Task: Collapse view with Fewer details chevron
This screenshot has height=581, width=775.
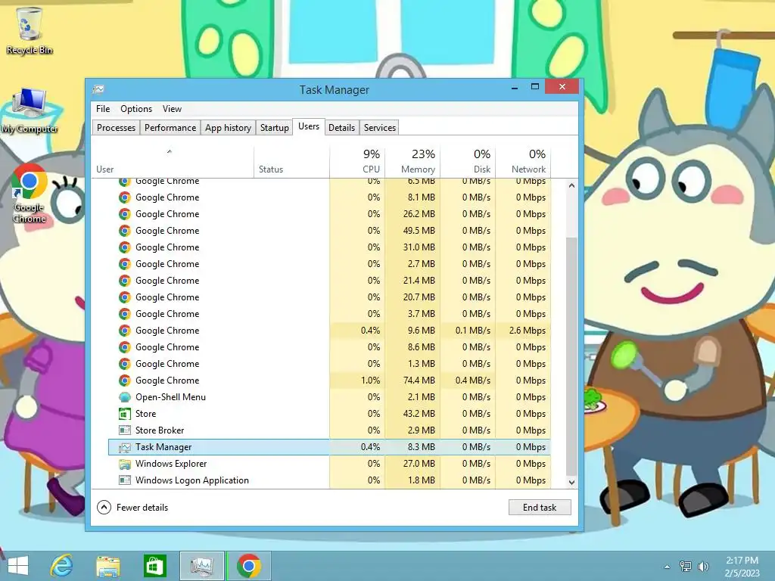Action: tap(104, 508)
